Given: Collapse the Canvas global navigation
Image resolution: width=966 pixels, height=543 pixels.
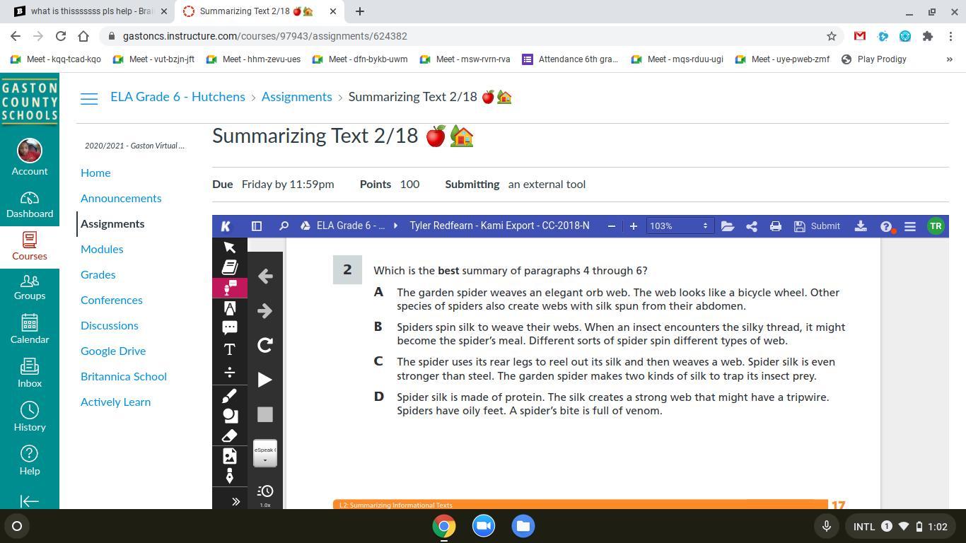Looking at the screenshot, I should click(x=30, y=501).
